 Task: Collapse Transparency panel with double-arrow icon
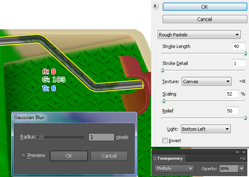[237, 152]
